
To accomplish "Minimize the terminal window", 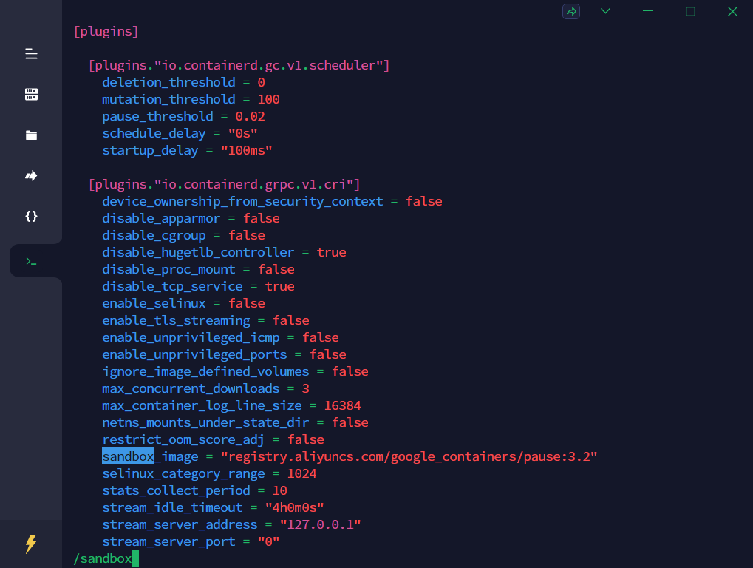I will (x=648, y=11).
